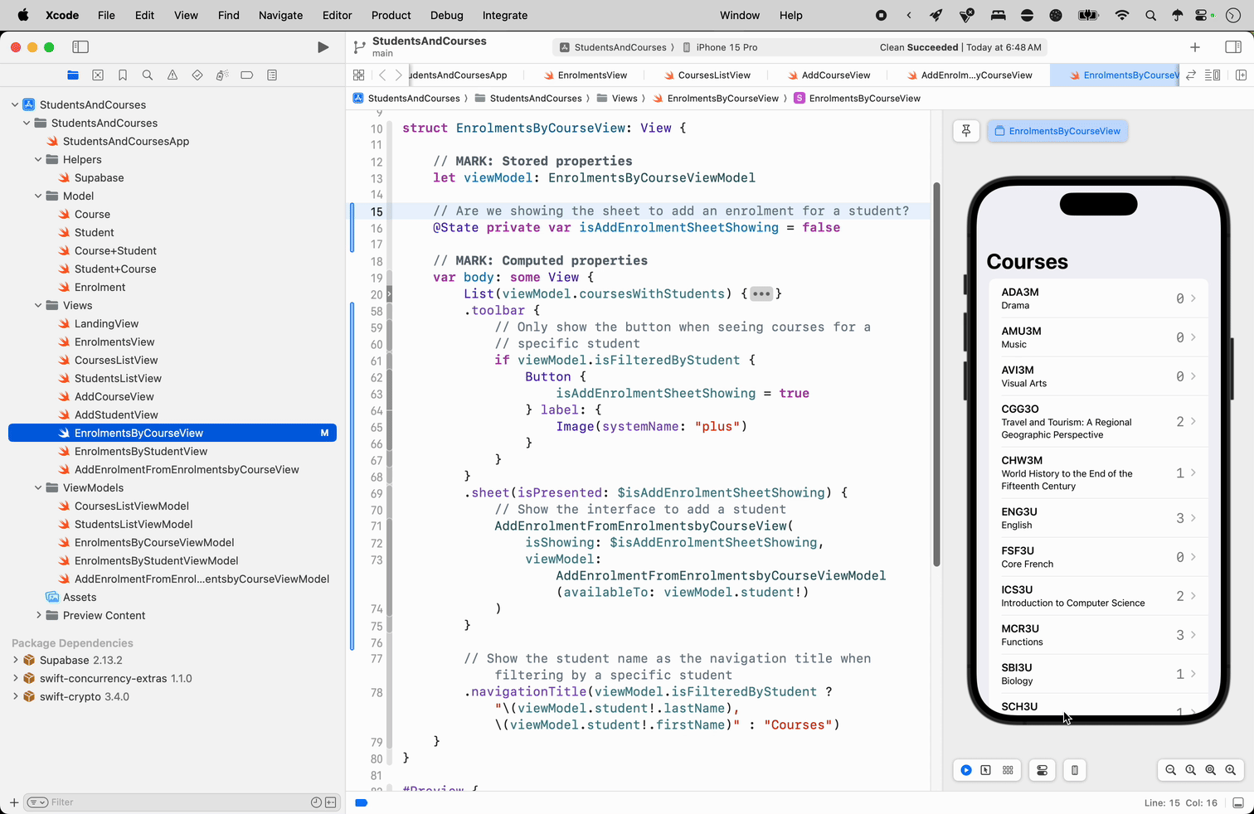Show the Bookmark navigator
This screenshot has height=814, width=1254.
tap(123, 75)
